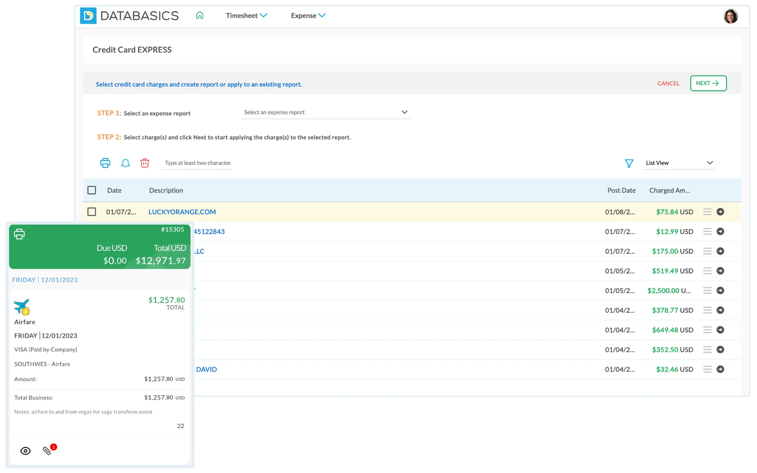This screenshot has width=757, height=473.
Task: Click the white print icon on green card
Action: point(19,234)
